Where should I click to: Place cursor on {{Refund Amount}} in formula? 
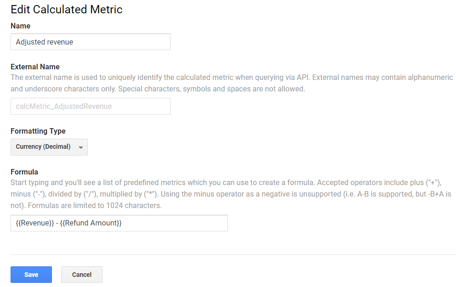pos(91,223)
